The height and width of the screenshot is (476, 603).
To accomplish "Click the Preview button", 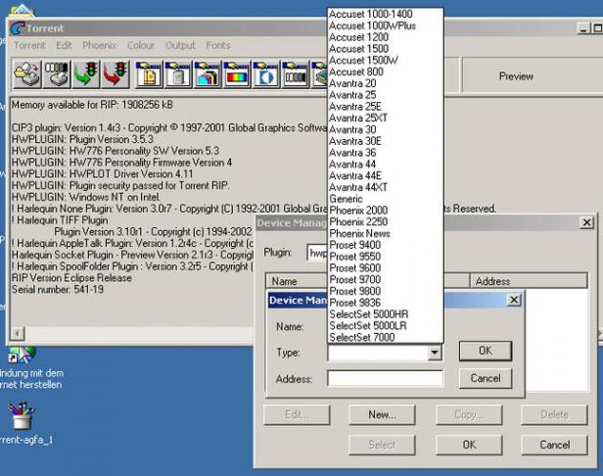I will click(516, 76).
